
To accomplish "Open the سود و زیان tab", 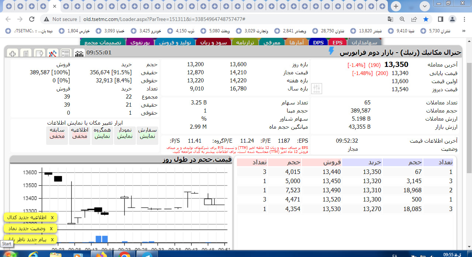I will (x=214, y=42).
